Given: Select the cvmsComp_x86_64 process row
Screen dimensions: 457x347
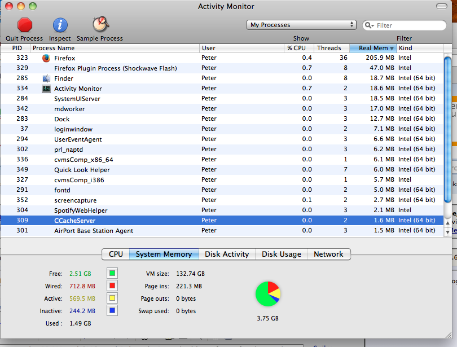Looking at the screenshot, I should [222, 159].
